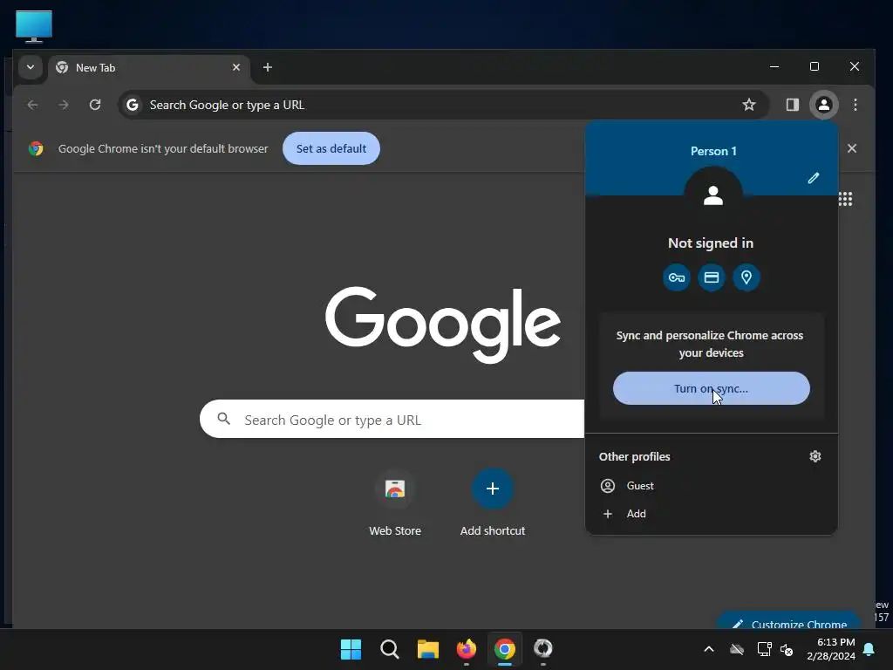Click Chrome icon in taskbar
893x670 pixels.
pos(505,649)
